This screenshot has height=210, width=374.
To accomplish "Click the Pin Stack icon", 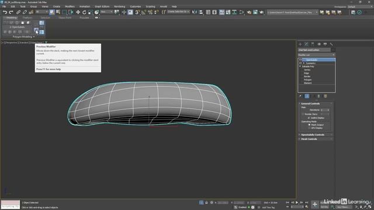I will (300, 96).
